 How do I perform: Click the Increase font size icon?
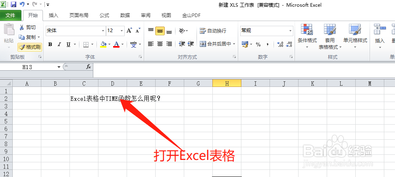pos(129,31)
